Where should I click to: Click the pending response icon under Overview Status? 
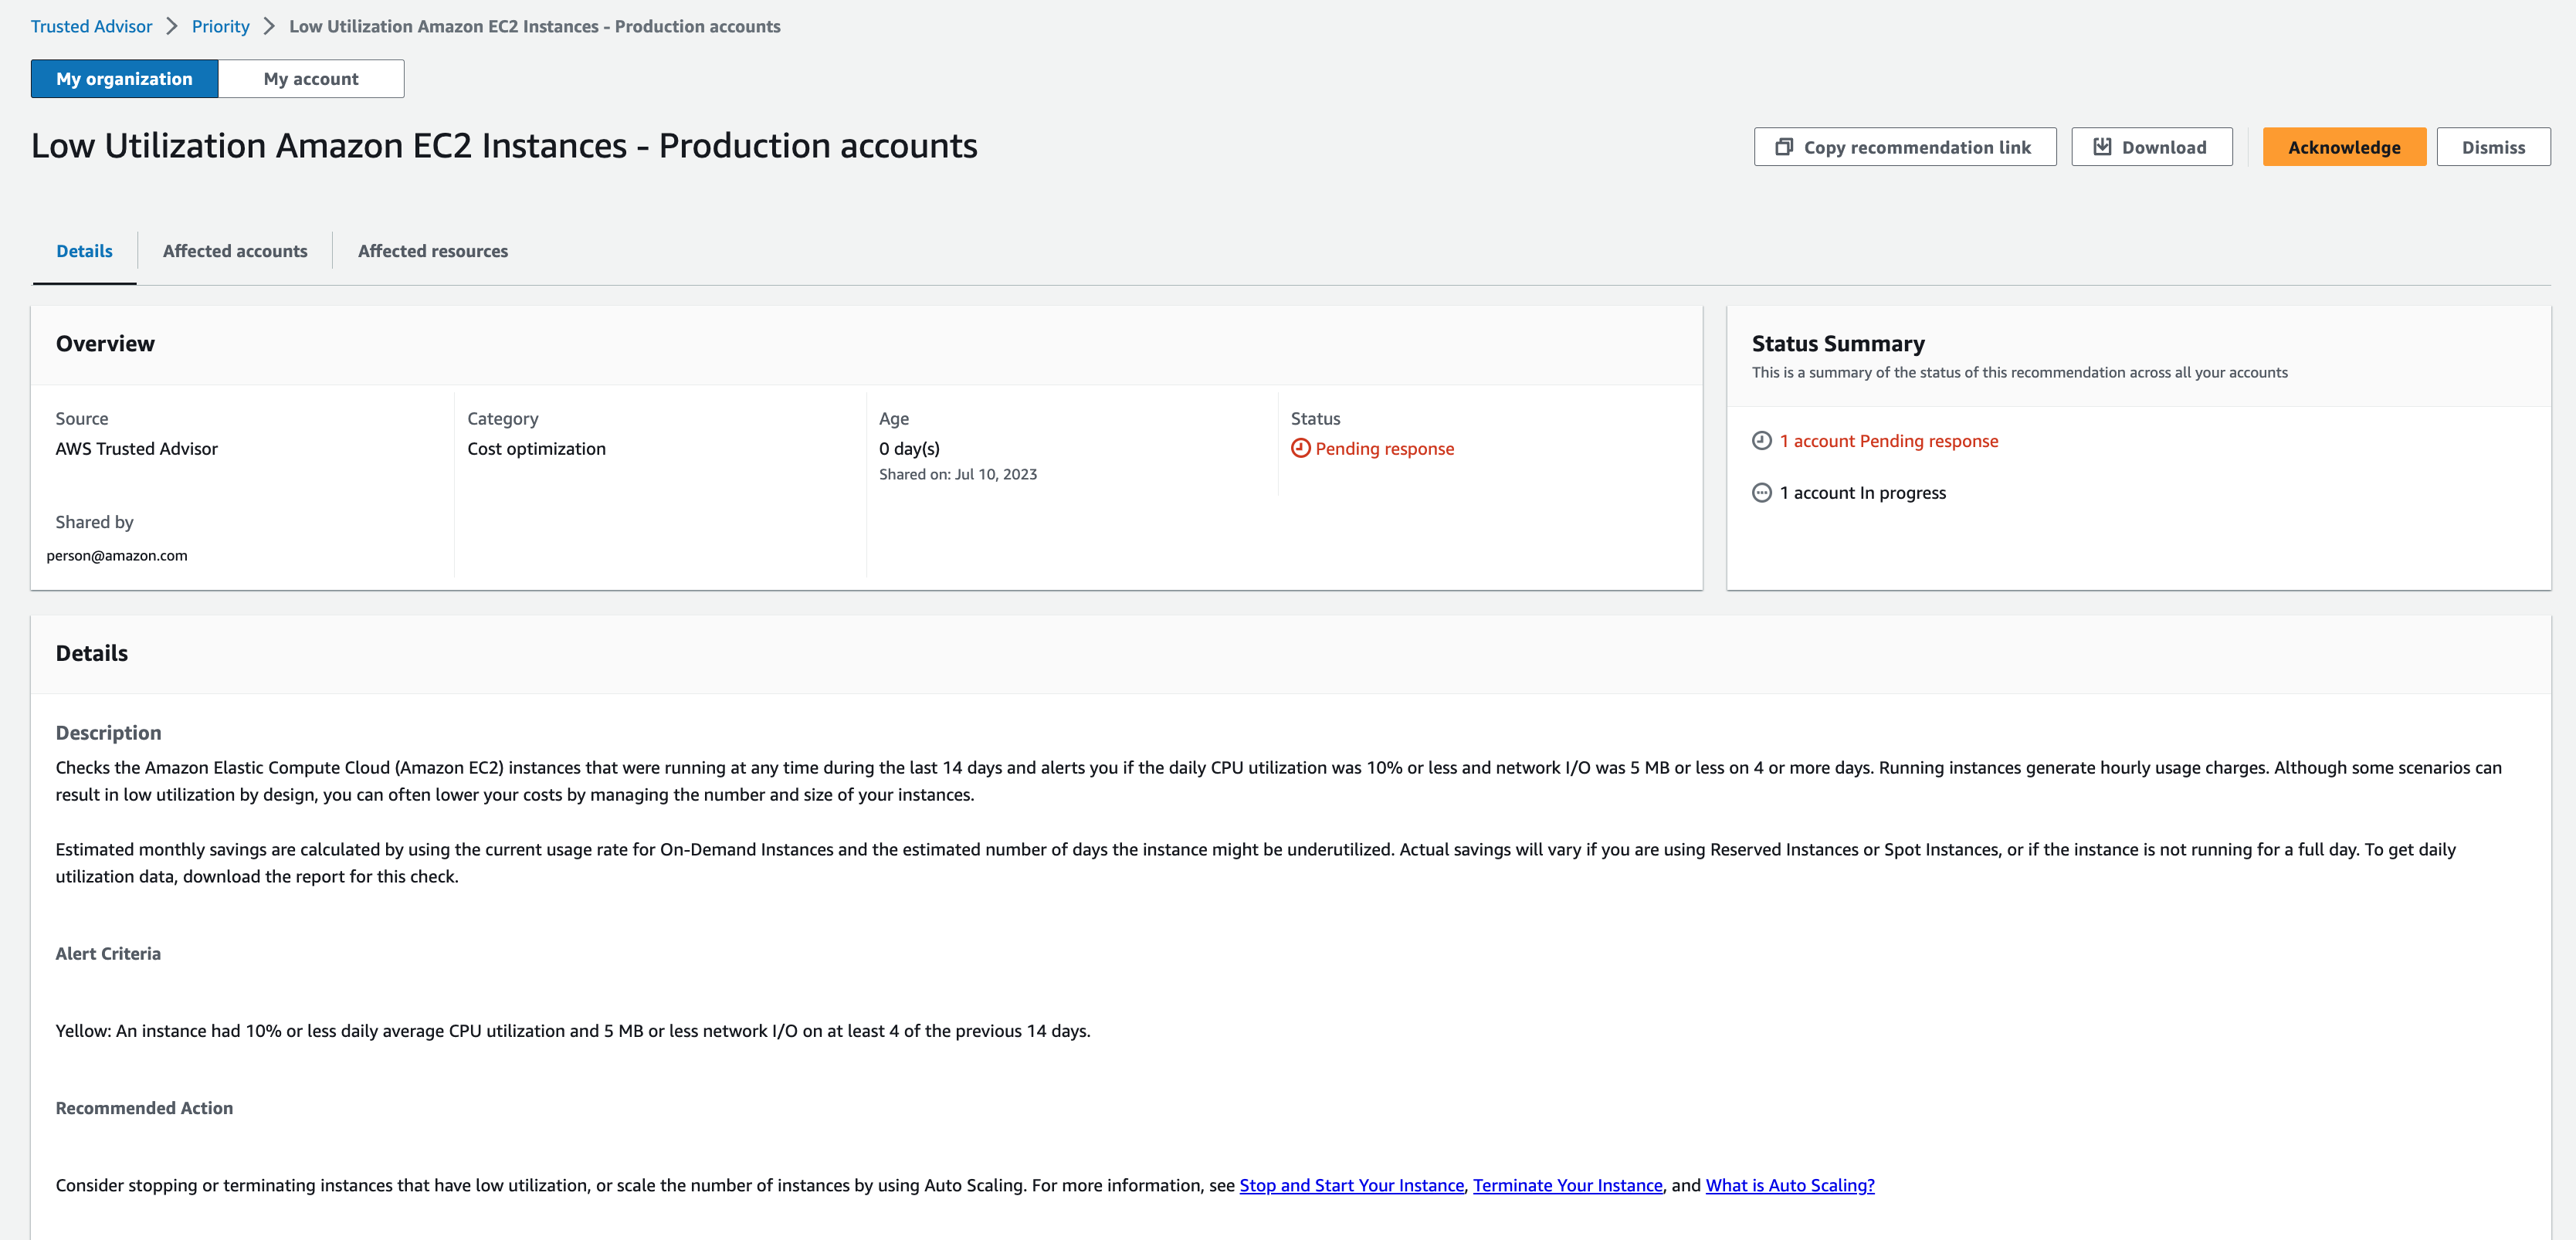coord(1300,449)
